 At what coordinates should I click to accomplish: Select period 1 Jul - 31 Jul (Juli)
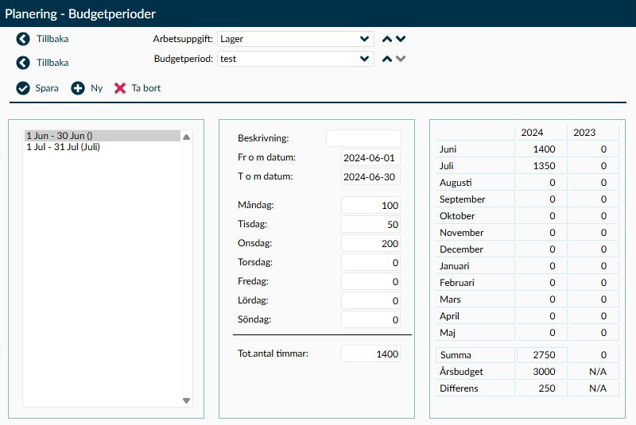tap(103, 147)
